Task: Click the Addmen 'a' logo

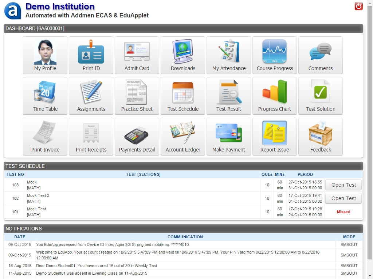Action: 13,11
